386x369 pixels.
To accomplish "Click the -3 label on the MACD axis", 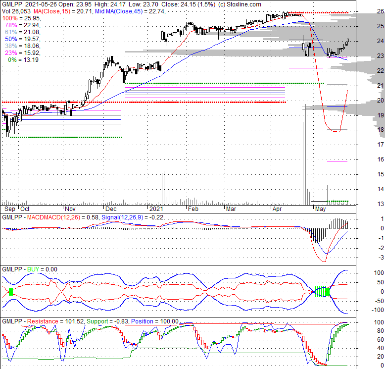I will coord(382,258).
